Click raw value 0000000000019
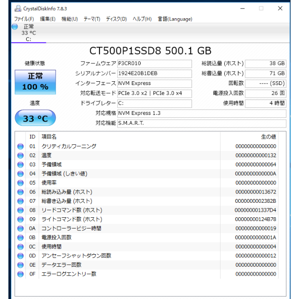 [256, 228]
